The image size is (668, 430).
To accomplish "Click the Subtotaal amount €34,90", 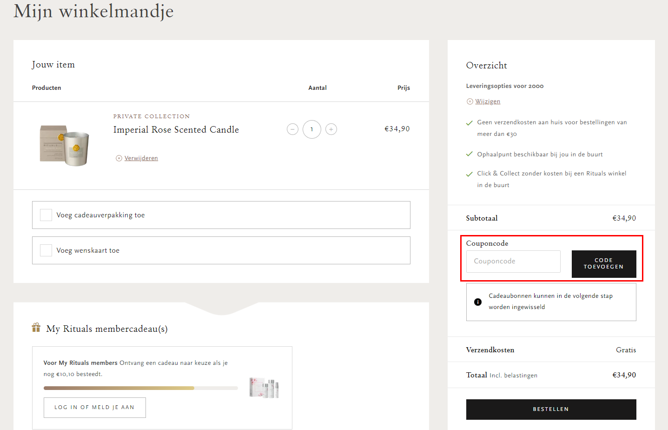I will (x=624, y=218).
